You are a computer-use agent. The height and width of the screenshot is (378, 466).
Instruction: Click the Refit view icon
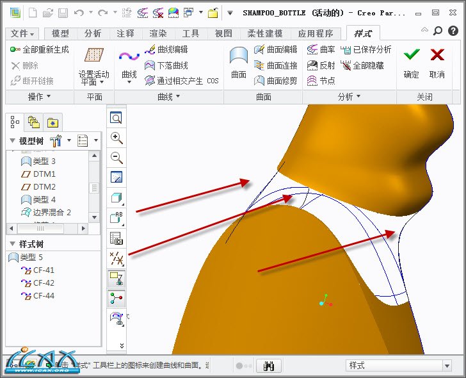click(116, 118)
